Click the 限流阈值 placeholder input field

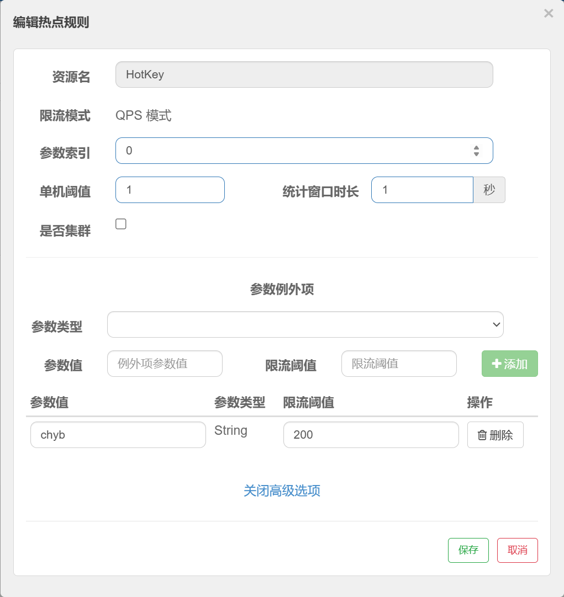399,364
